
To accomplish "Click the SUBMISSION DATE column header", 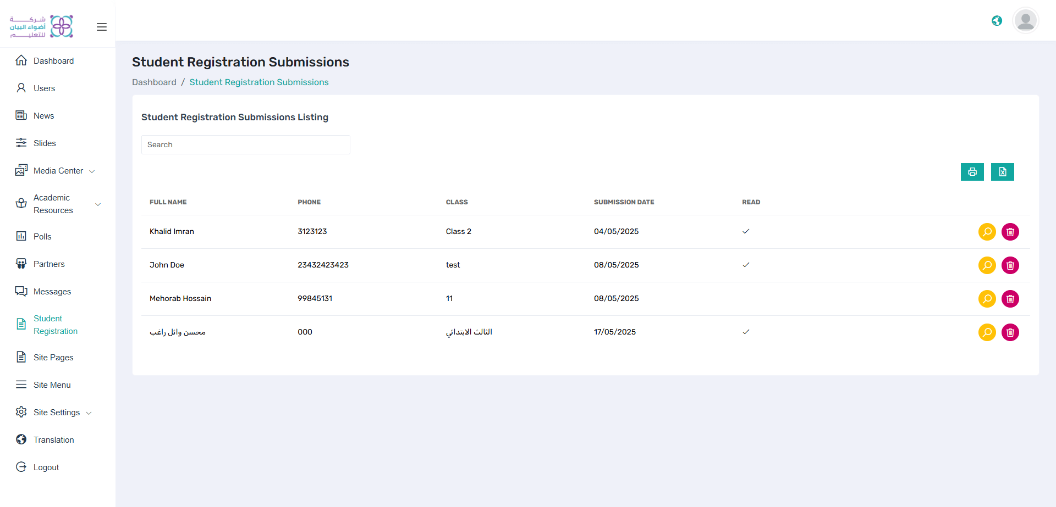I will [x=624, y=202].
